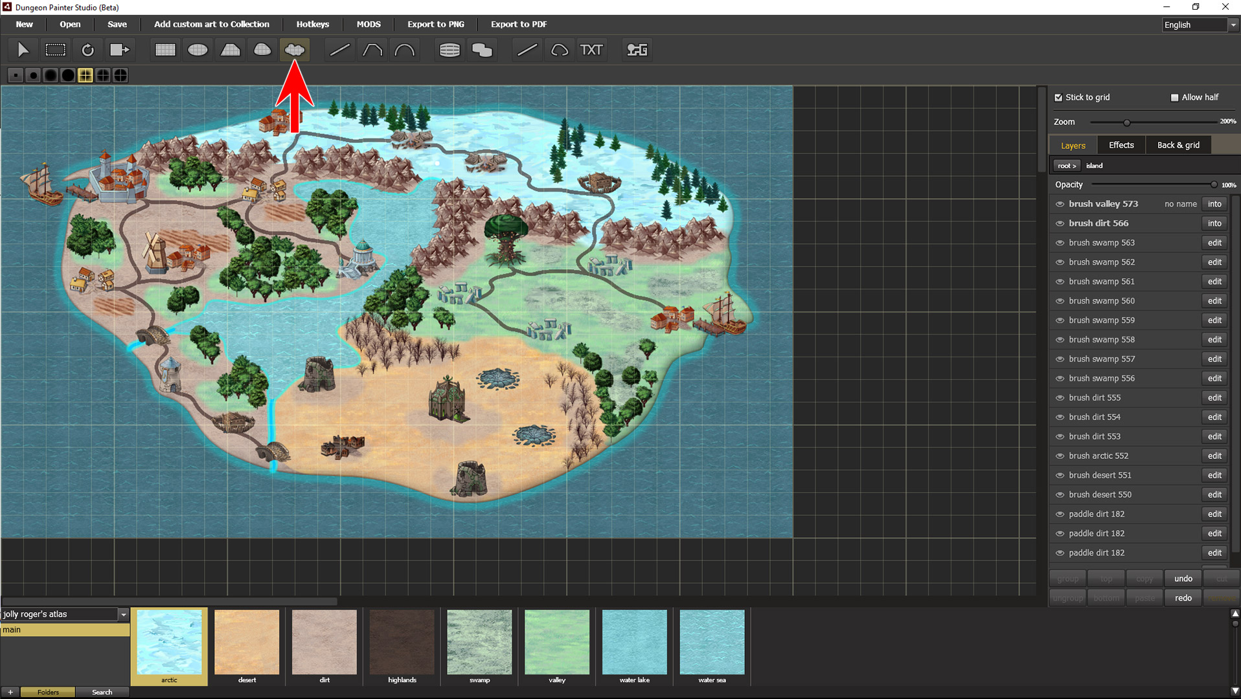This screenshot has width=1241, height=699.
Task: Choose the large round brush
Action: (x=68, y=76)
